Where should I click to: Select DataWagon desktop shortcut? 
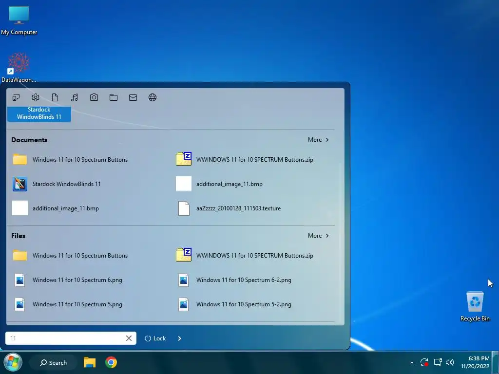click(19, 67)
